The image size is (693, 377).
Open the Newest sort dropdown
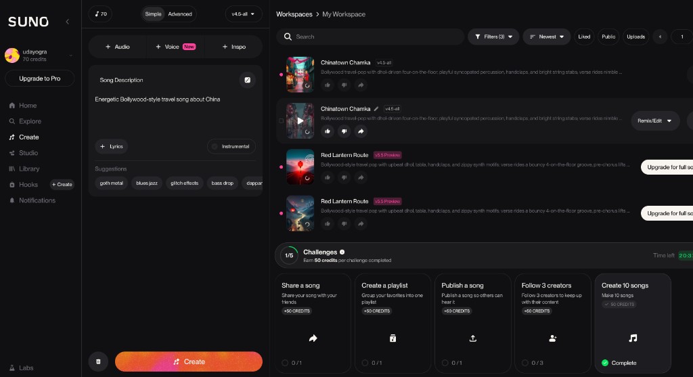(547, 37)
